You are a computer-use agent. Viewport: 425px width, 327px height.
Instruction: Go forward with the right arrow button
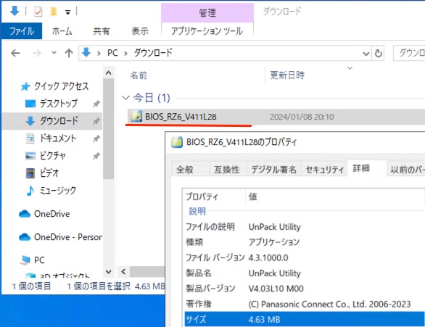coord(36,53)
